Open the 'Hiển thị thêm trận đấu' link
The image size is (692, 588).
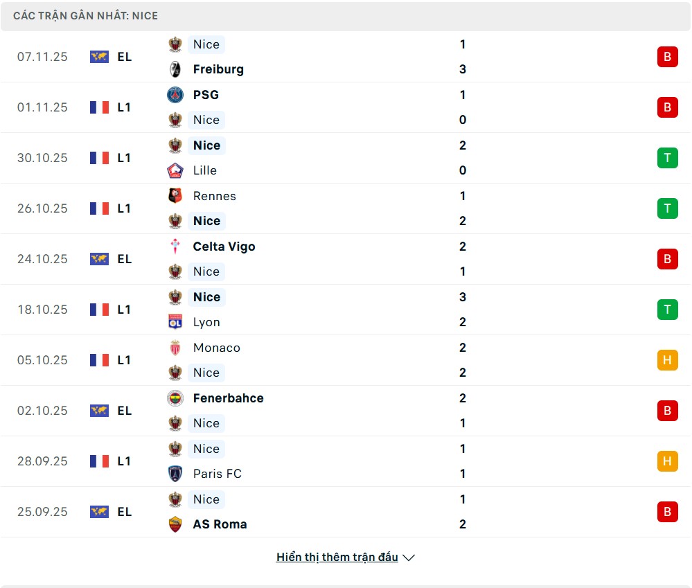[337, 558]
